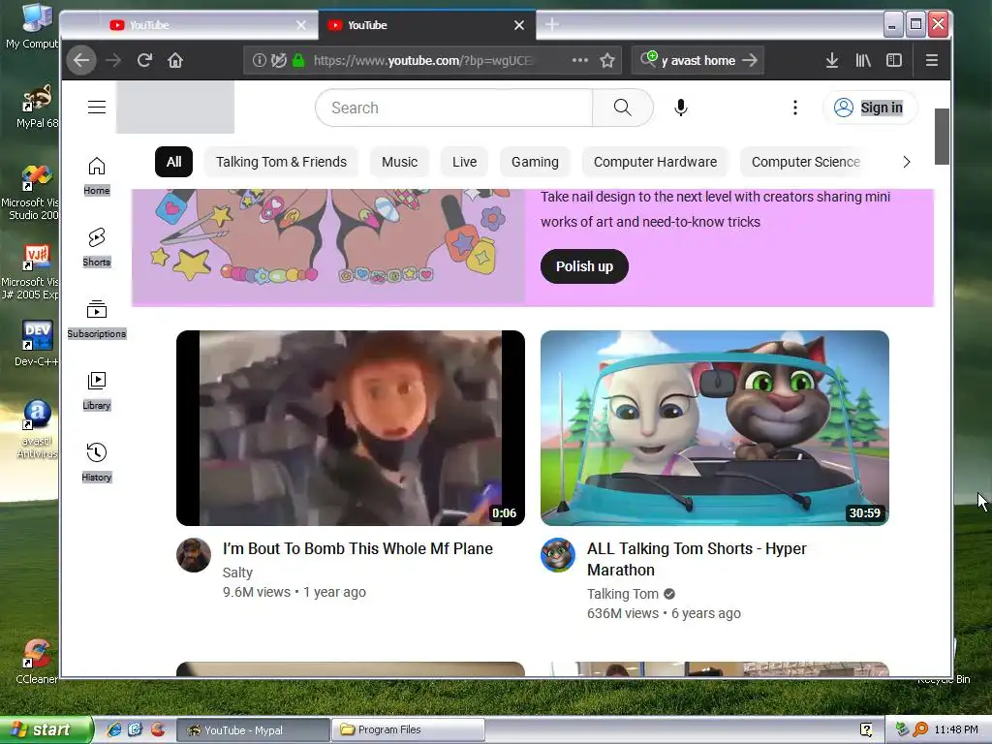Open the Salty channel name link

[238, 573]
